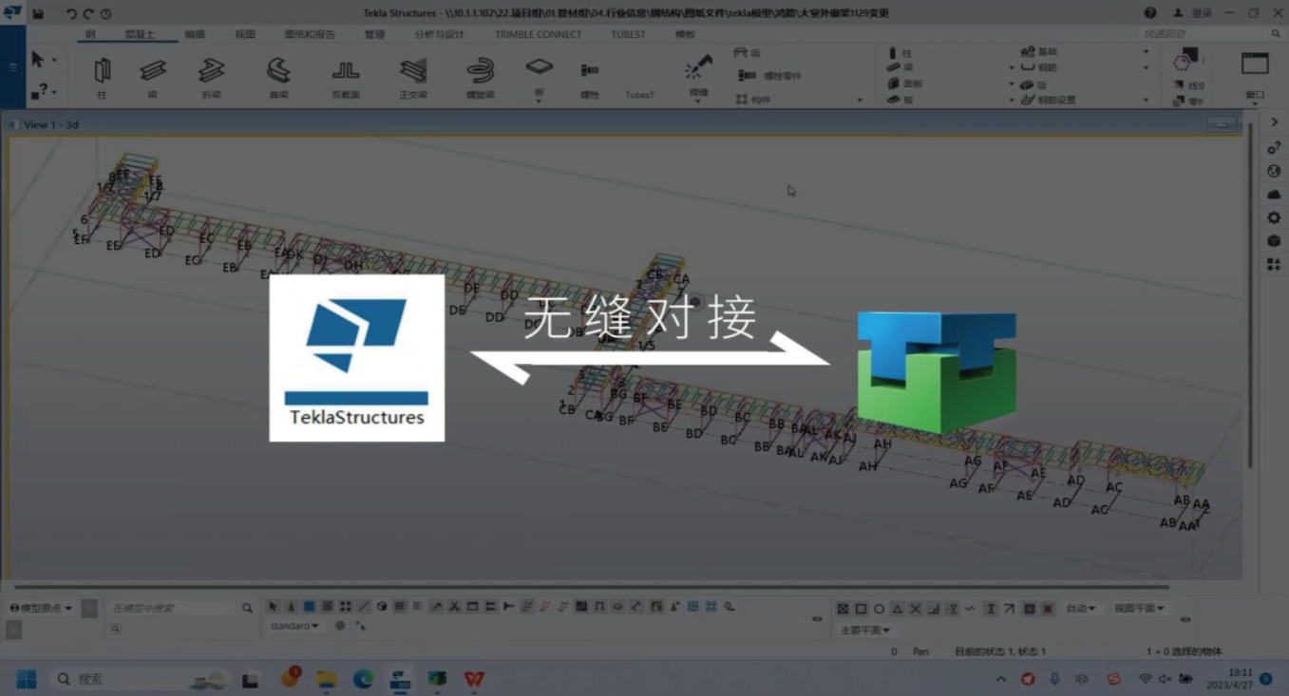Toggle the square snap switch
Screen dimensions: 1289x696
click(x=861, y=609)
